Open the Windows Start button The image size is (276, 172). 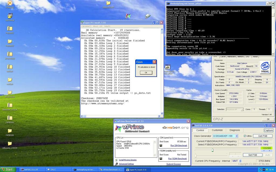pos(8,170)
